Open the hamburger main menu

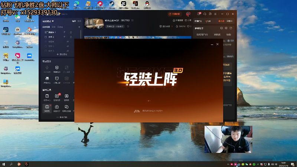[x=215, y=14]
